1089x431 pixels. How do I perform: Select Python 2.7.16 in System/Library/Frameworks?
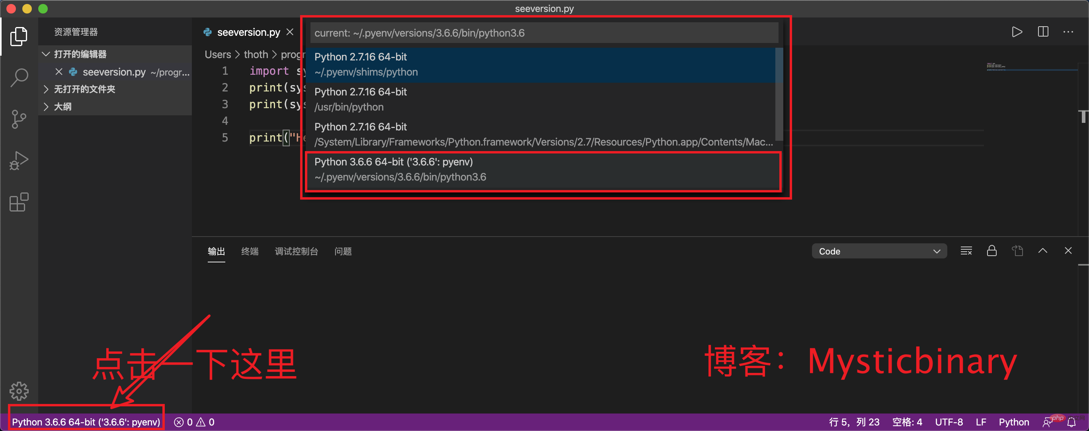[x=541, y=135]
